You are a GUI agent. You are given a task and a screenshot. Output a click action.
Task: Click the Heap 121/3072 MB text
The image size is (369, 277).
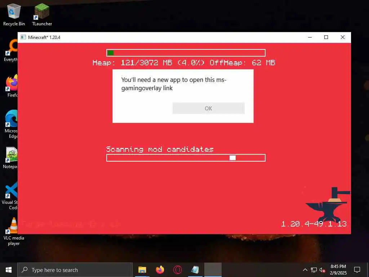coord(184,63)
